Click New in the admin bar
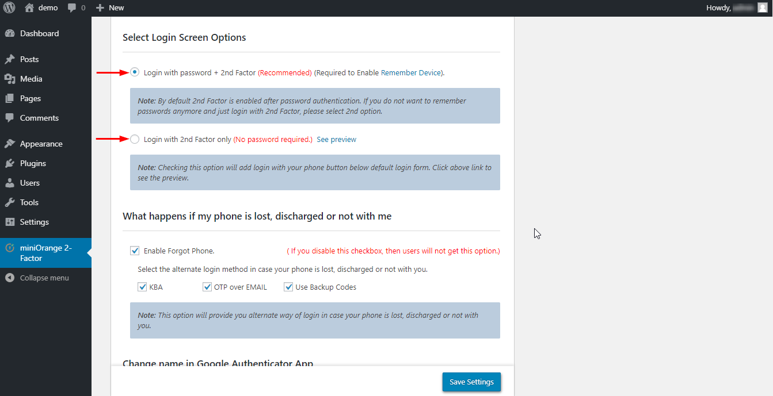The width and height of the screenshot is (773, 396). pyautogui.click(x=116, y=8)
